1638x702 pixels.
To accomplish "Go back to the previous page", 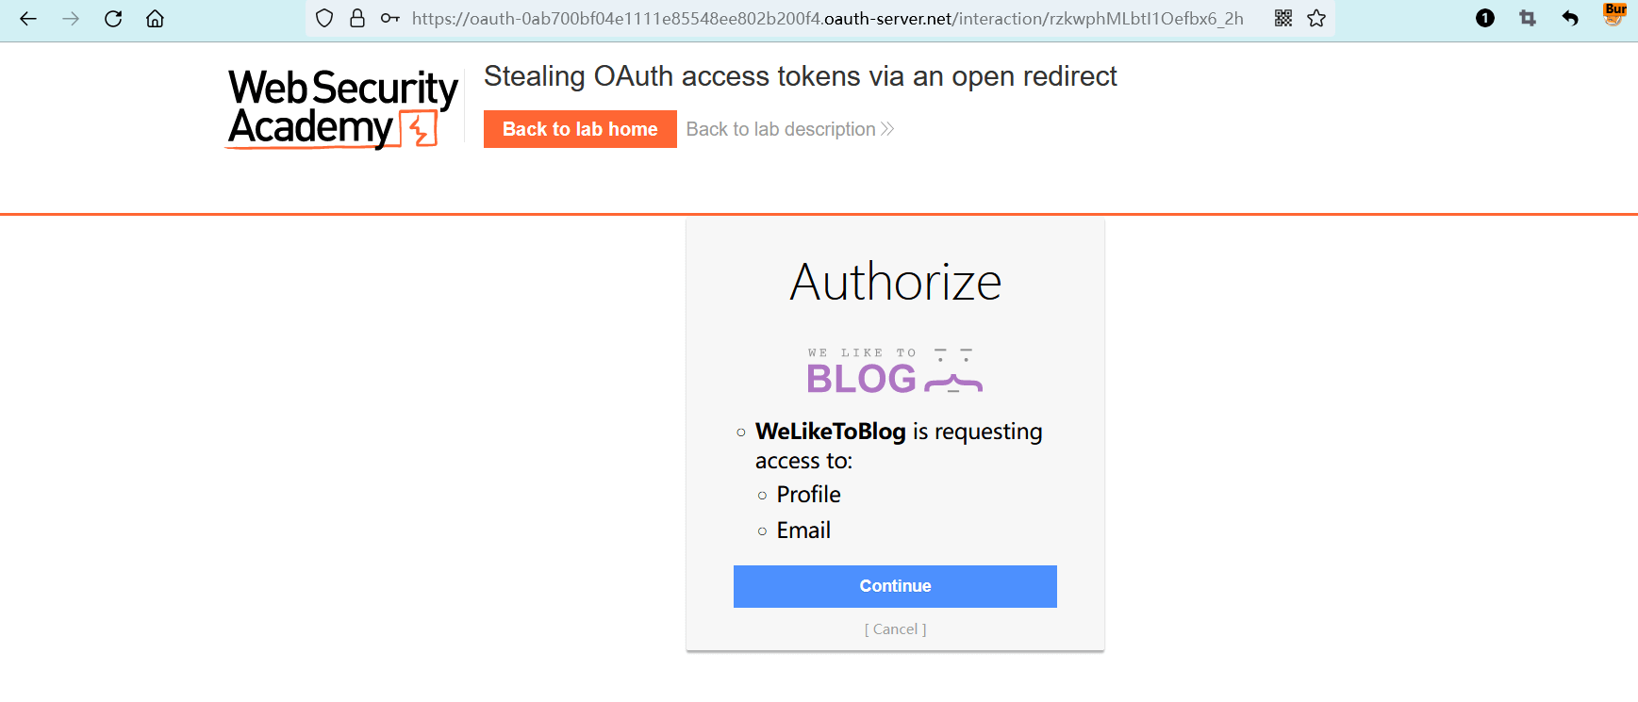I will point(28,19).
